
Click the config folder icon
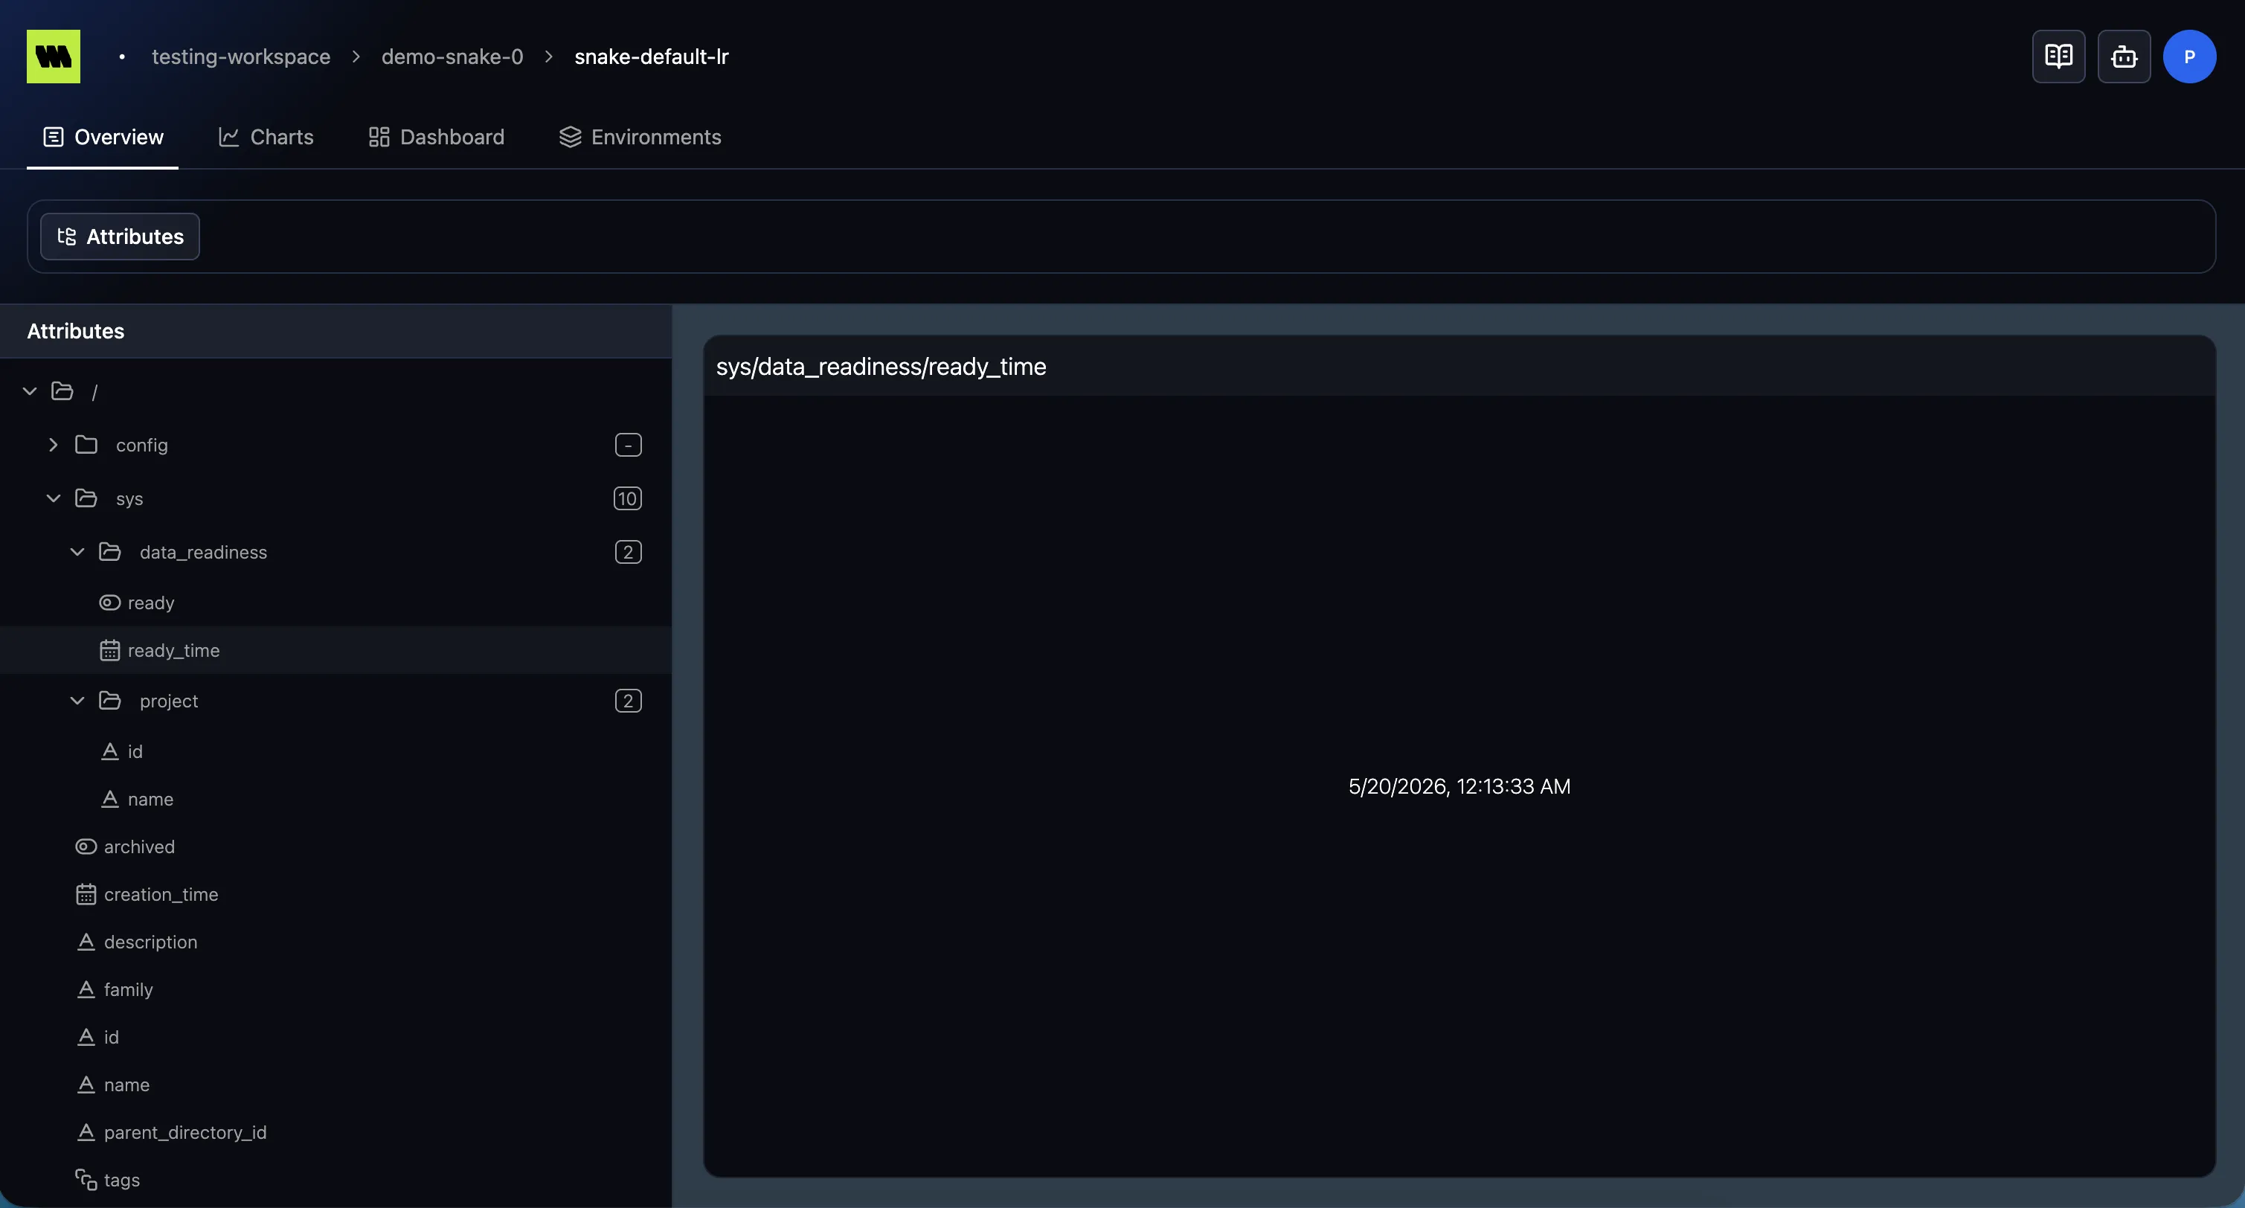(x=86, y=445)
